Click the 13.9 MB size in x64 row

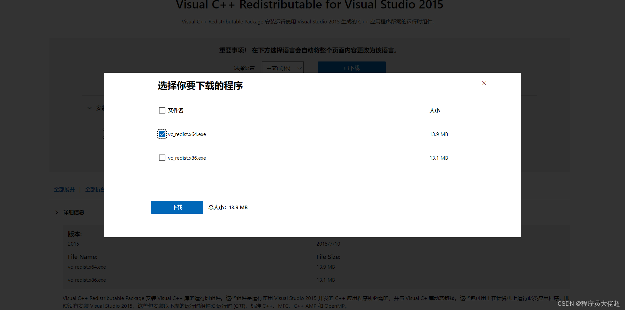click(439, 134)
